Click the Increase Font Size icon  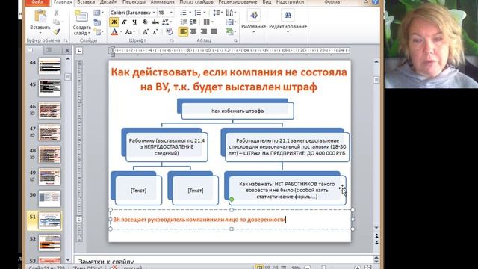(146, 31)
